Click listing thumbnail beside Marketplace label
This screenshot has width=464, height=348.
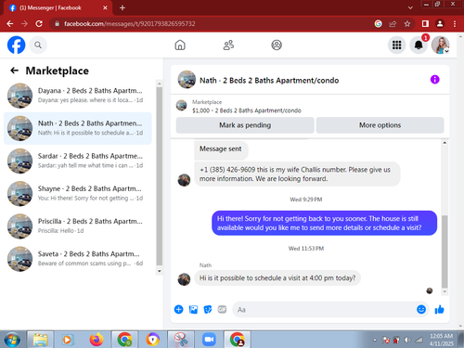pyautogui.click(x=182, y=106)
